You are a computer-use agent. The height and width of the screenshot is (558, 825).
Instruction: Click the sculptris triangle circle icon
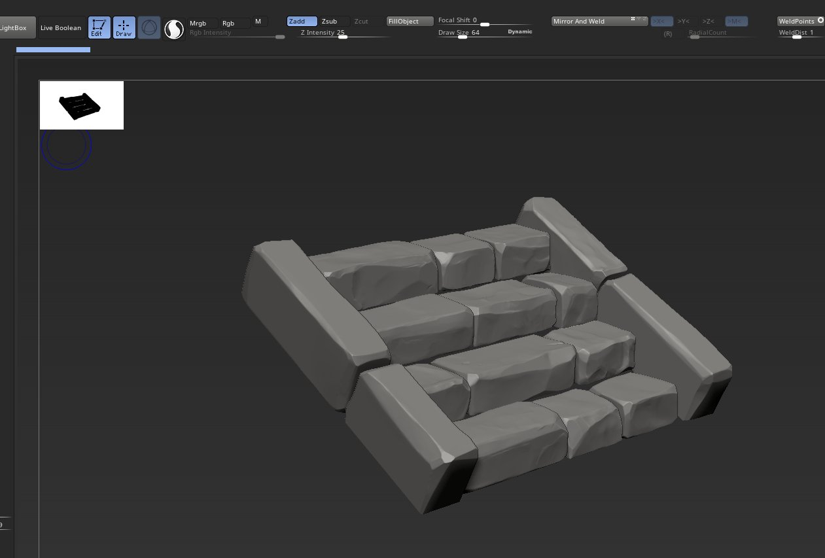point(149,28)
